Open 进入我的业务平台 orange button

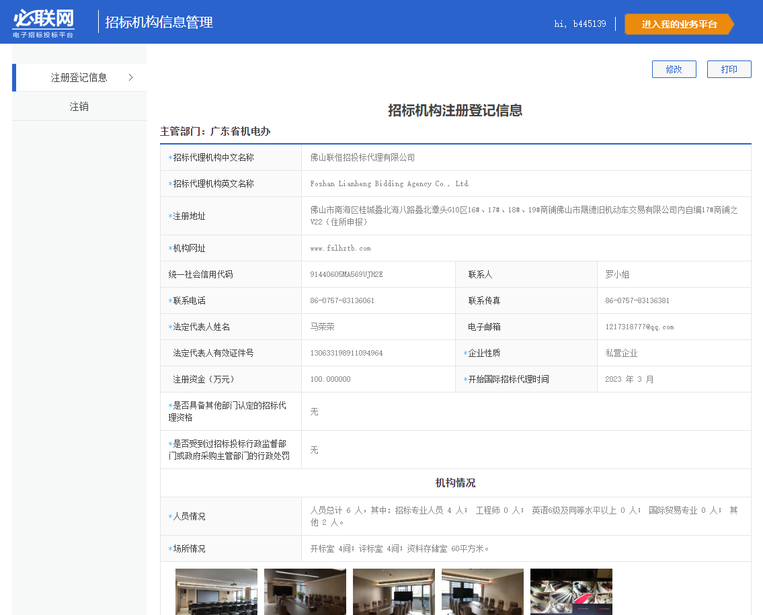click(x=679, y=24)
